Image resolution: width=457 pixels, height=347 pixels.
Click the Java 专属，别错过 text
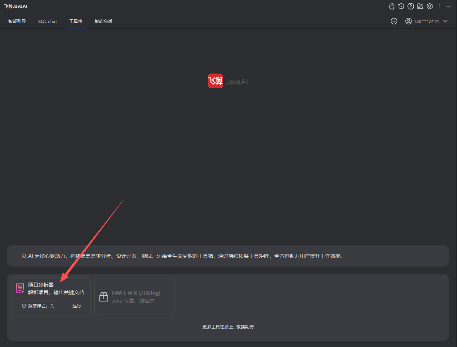133,301
